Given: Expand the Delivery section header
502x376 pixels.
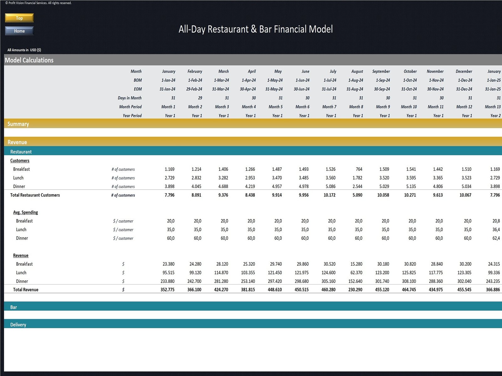Looking at the screenshot, I should coord(18,325).
